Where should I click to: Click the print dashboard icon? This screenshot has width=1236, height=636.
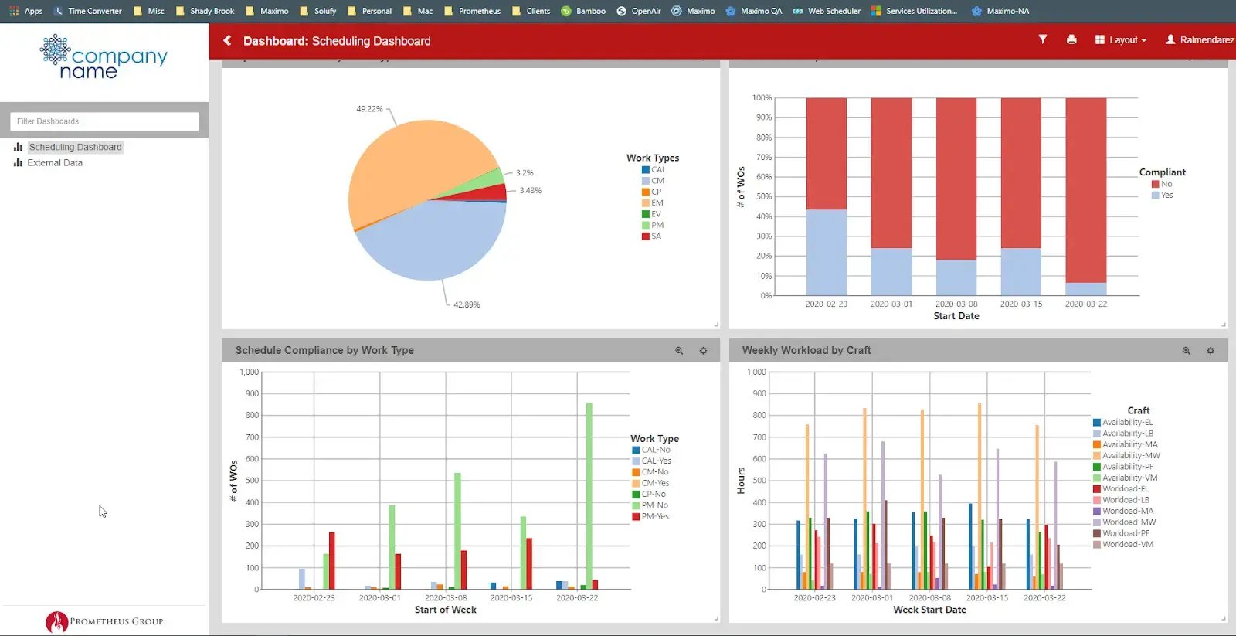[x=1071, y=39]
